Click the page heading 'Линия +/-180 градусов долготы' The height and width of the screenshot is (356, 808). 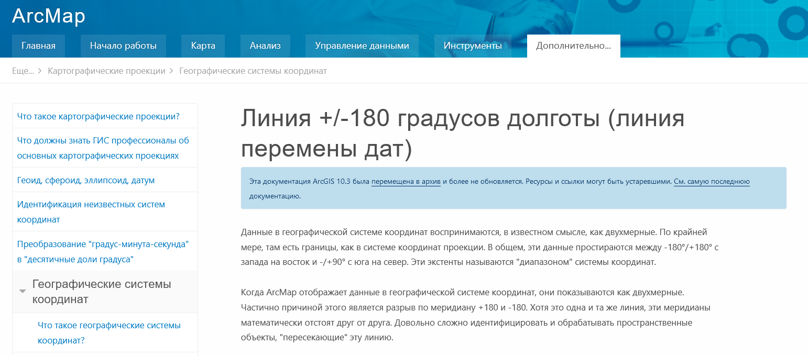[x=463, y=134]
